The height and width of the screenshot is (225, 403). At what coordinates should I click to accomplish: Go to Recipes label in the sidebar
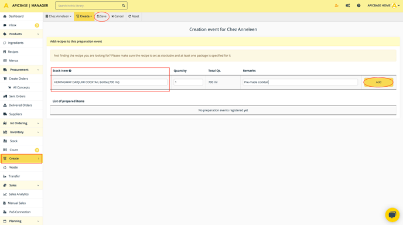(13, 52)
